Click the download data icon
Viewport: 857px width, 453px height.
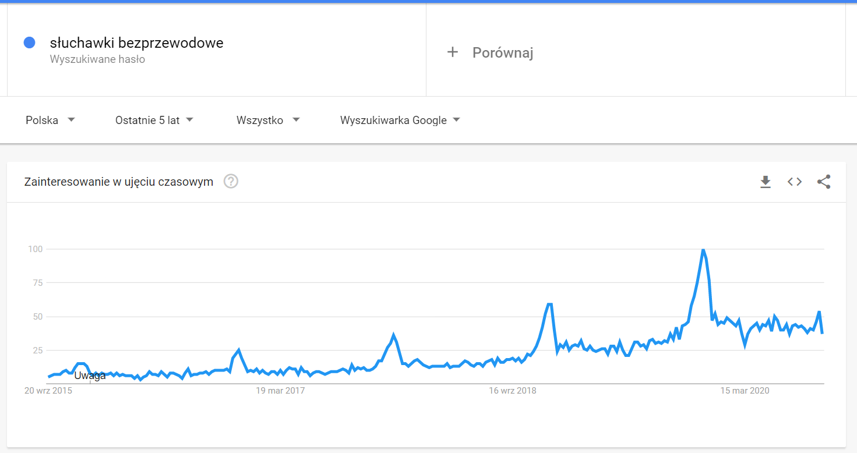tap(765, 182)
